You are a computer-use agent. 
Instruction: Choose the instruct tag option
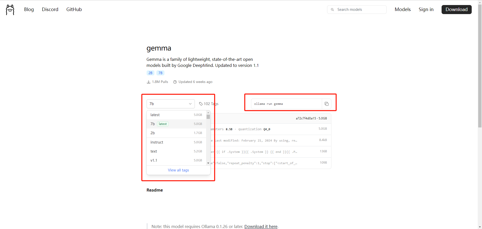[x=176, y=142]
